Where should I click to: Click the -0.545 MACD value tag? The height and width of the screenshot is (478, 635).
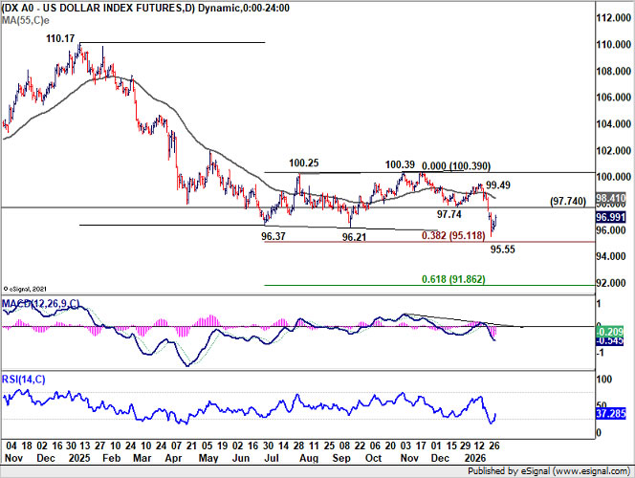(609, 341)
